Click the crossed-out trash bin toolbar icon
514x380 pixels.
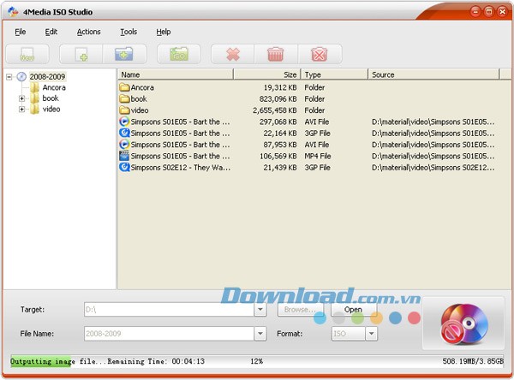[320, 54]
